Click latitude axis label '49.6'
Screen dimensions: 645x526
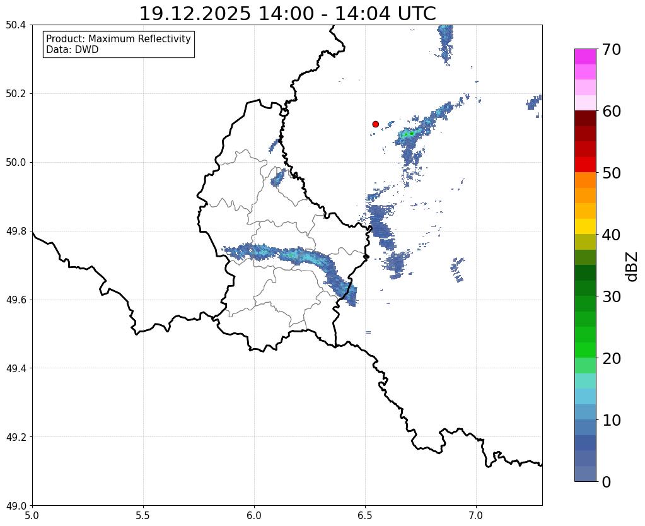coord(16,300)
